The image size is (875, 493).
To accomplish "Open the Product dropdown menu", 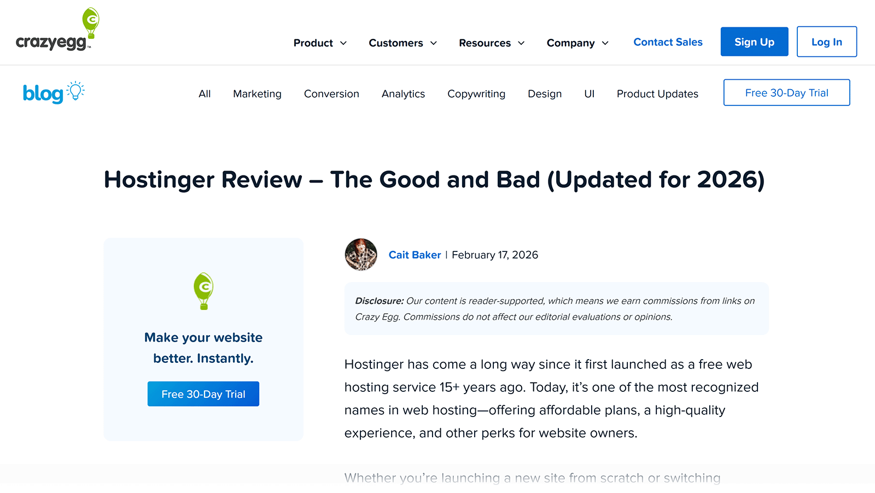I will pyautogui.click(x=320, y=43).
